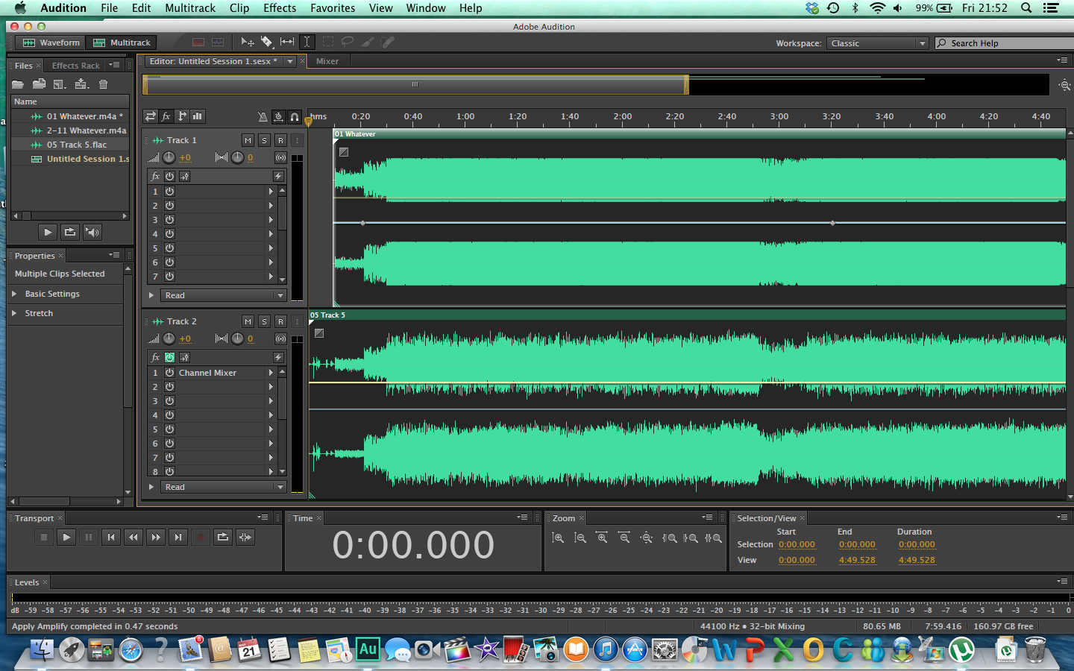The width and height of the screenshot is (1074, 671).
Task: Zoom to selection icon at far right of Zoom panel
Action: pos(714,538)
